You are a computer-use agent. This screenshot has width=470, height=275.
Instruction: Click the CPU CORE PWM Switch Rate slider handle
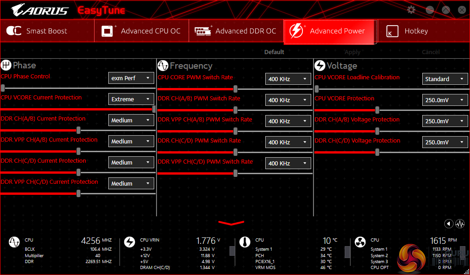(235, 89)
